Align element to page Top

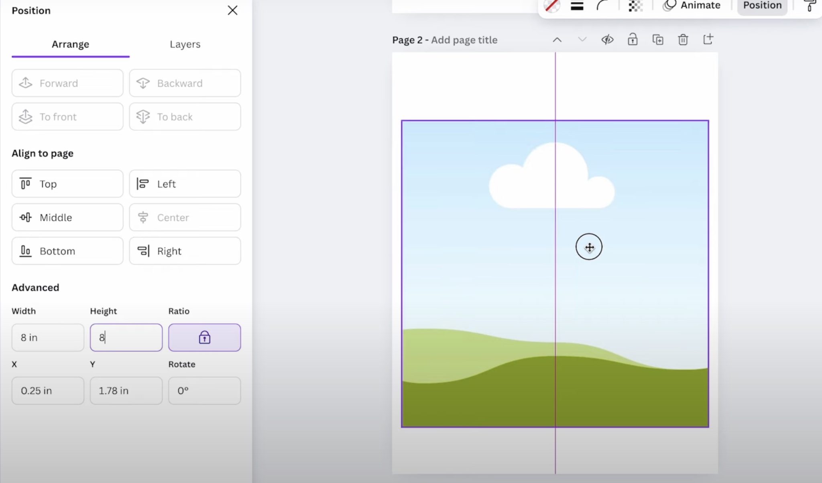coord(67,184)
